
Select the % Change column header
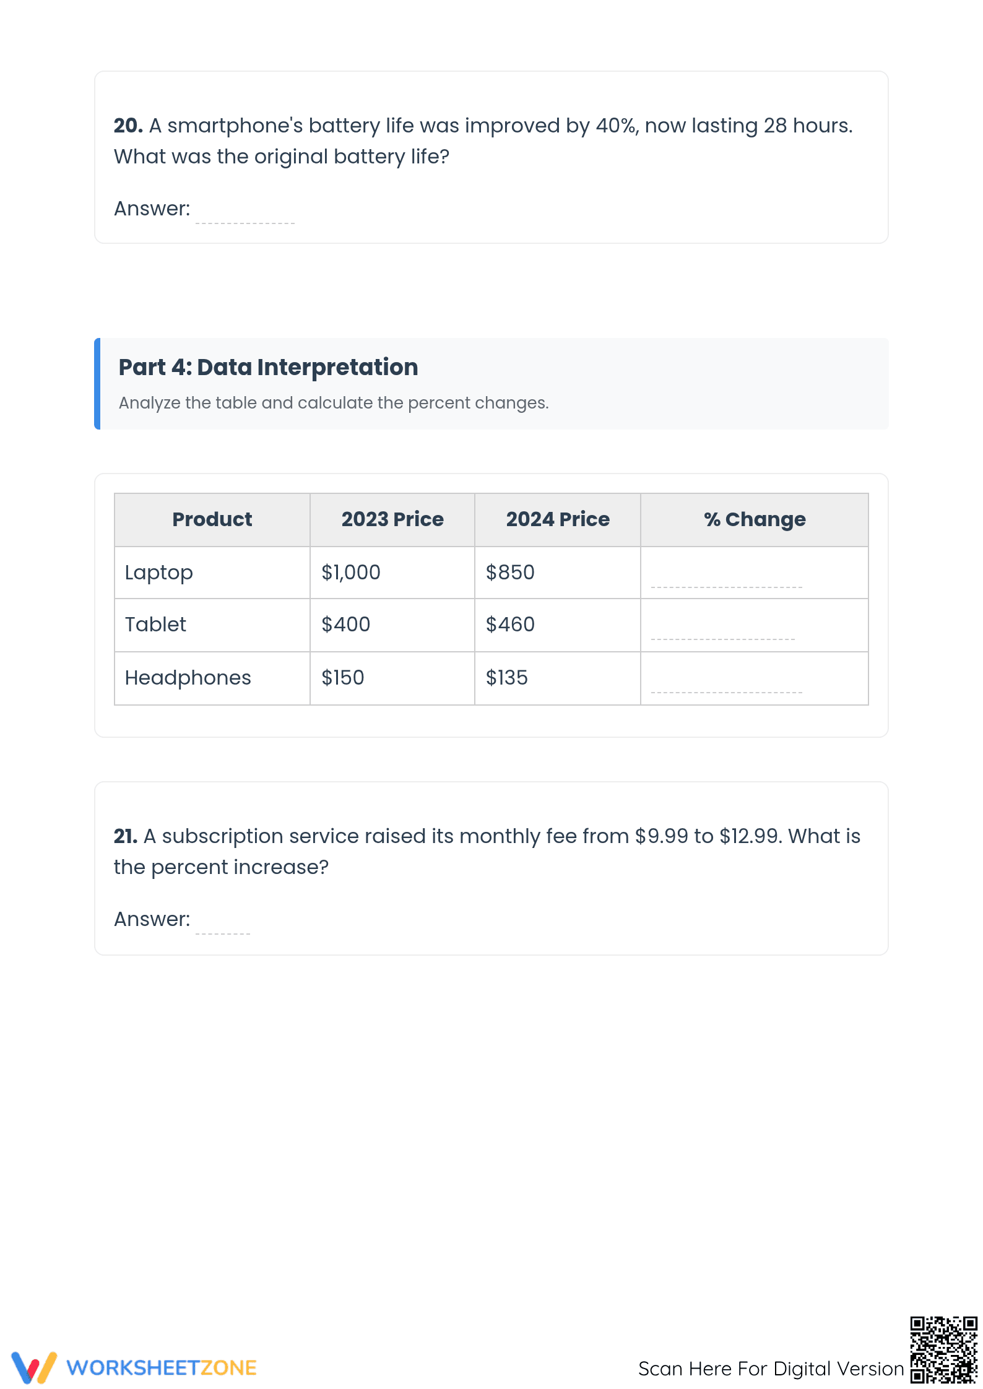(755, 520)
